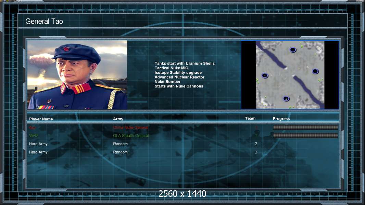Select General Tao's portrait image

pyautogui.click(x=77, y=75)
